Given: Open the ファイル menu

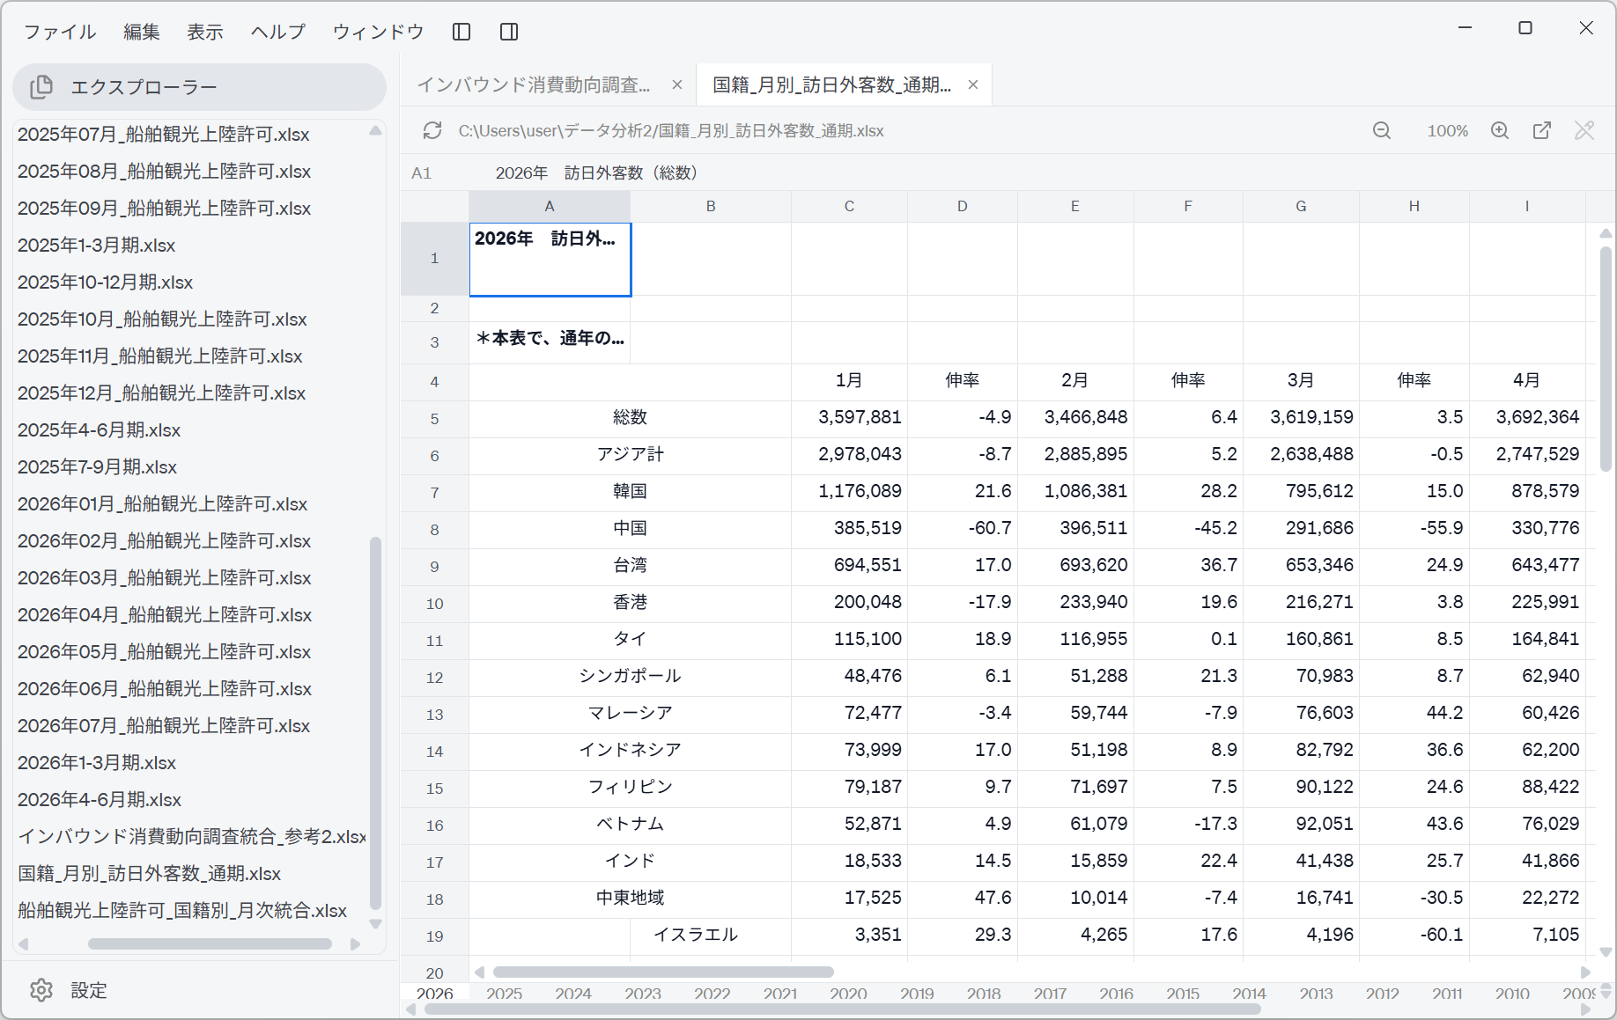Looking at the screenshot, I should (x=60, y=32).
